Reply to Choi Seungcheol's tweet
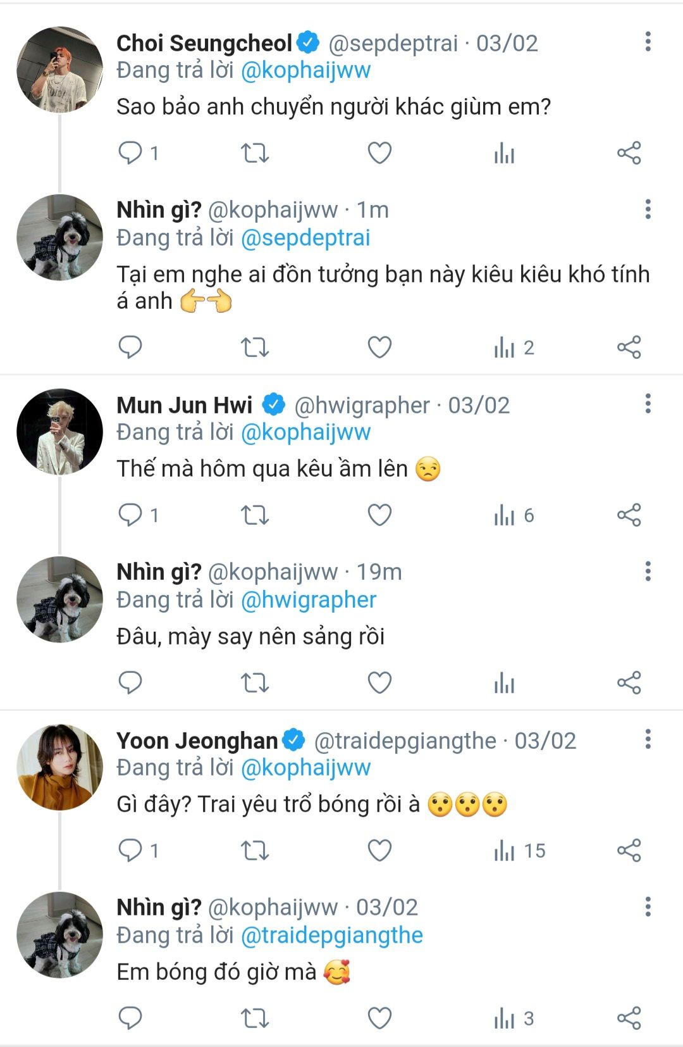 coord(131,153)
